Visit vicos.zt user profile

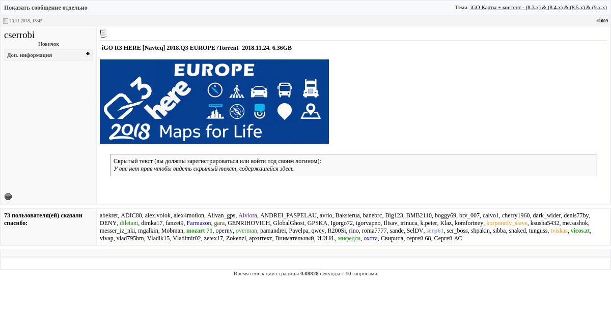pyautogui.click(x=580, y=231)
